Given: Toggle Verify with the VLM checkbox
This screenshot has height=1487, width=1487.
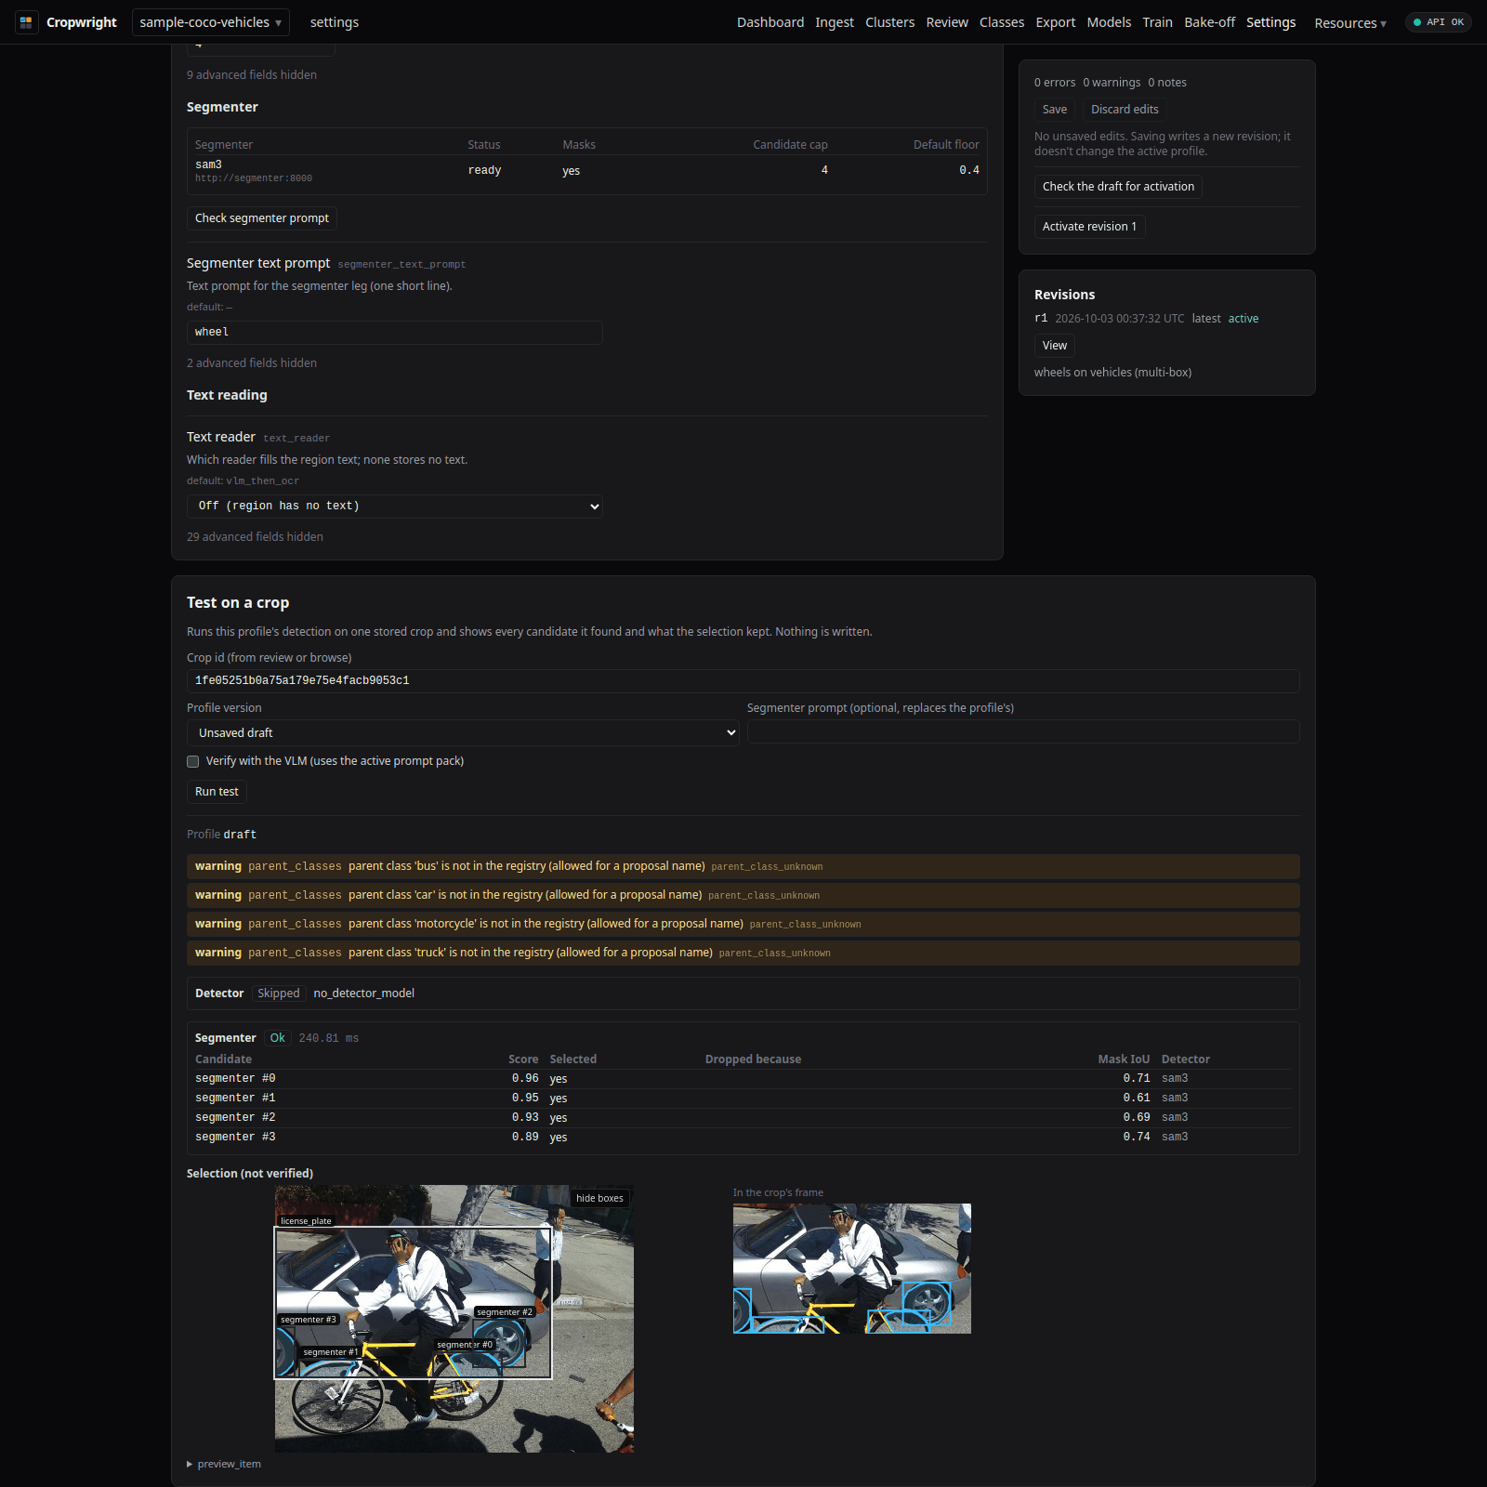Looking at the screenshot, I should coord(193,761).
